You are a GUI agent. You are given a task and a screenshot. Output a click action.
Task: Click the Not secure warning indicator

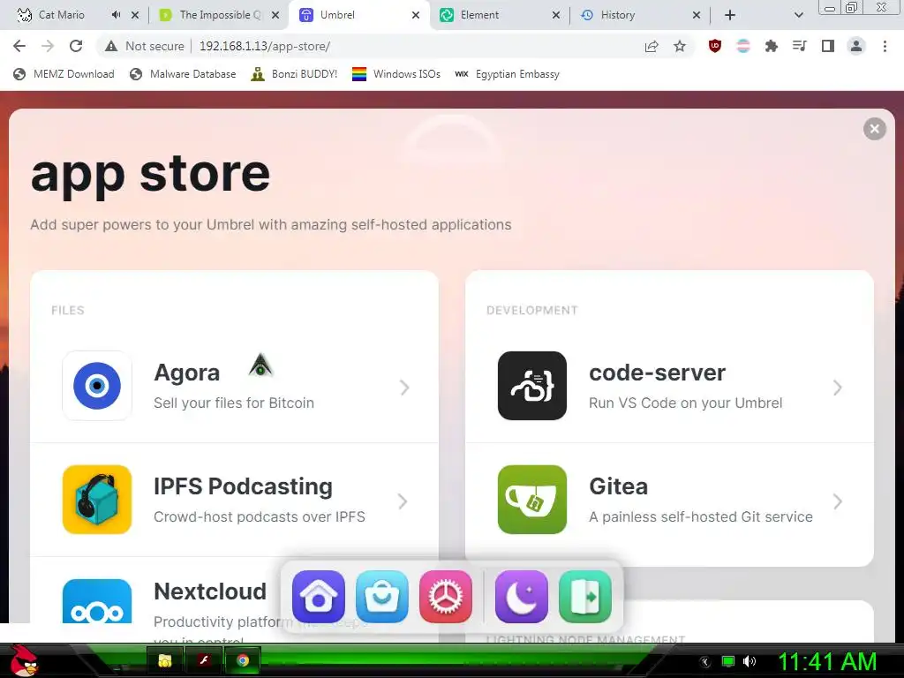[x=144, y=46]
